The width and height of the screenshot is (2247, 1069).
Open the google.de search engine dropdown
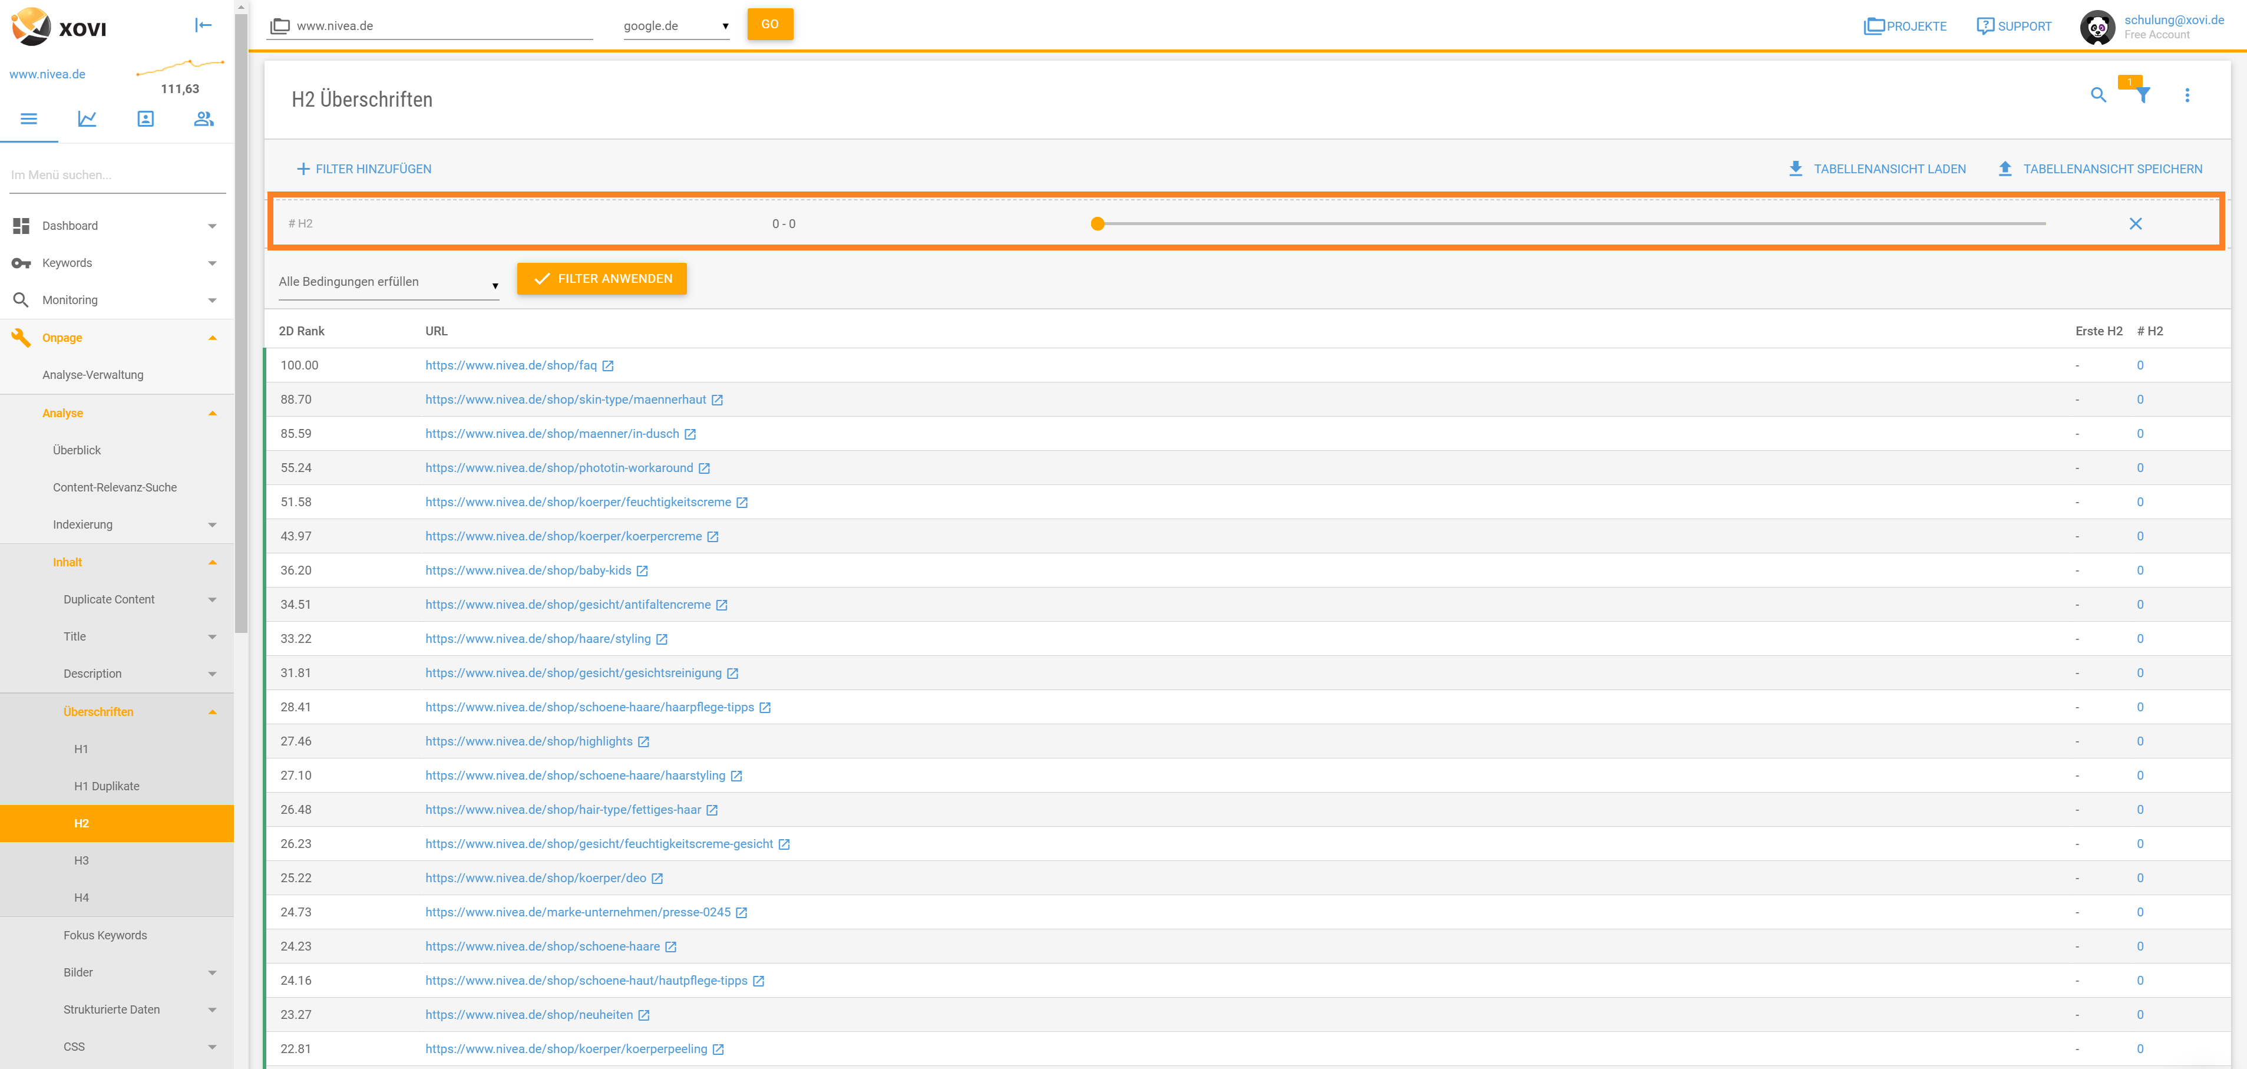676,25
